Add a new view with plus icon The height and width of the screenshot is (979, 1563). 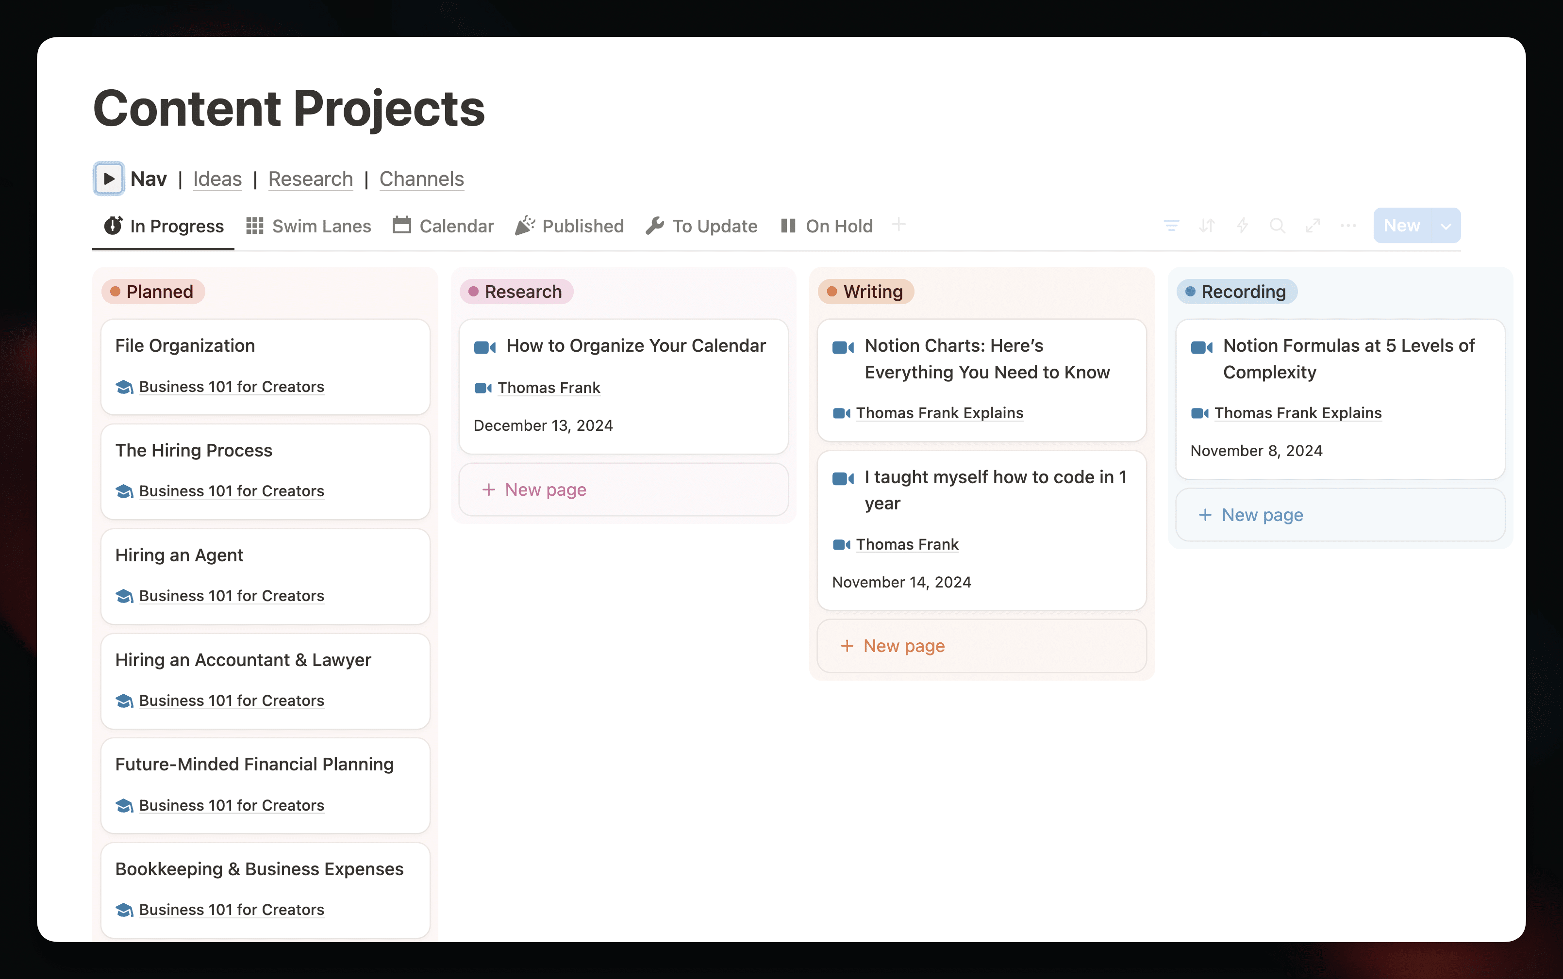coord(898,225)
